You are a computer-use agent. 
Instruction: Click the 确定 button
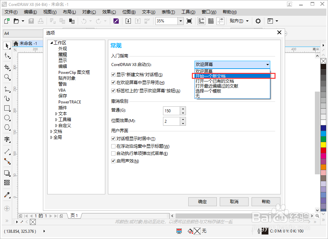pyautogui.click(x=202, y=202)
